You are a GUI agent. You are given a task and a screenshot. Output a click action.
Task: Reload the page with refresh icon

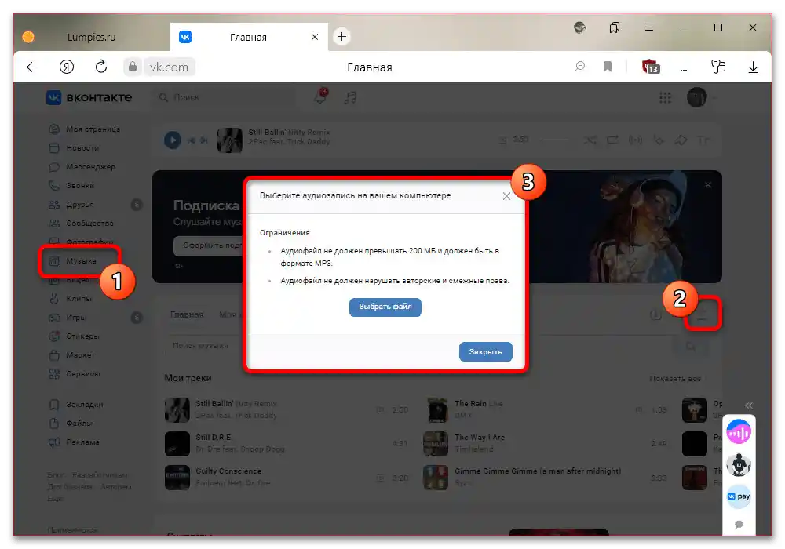pyautogui.click(x=101, y=67)
